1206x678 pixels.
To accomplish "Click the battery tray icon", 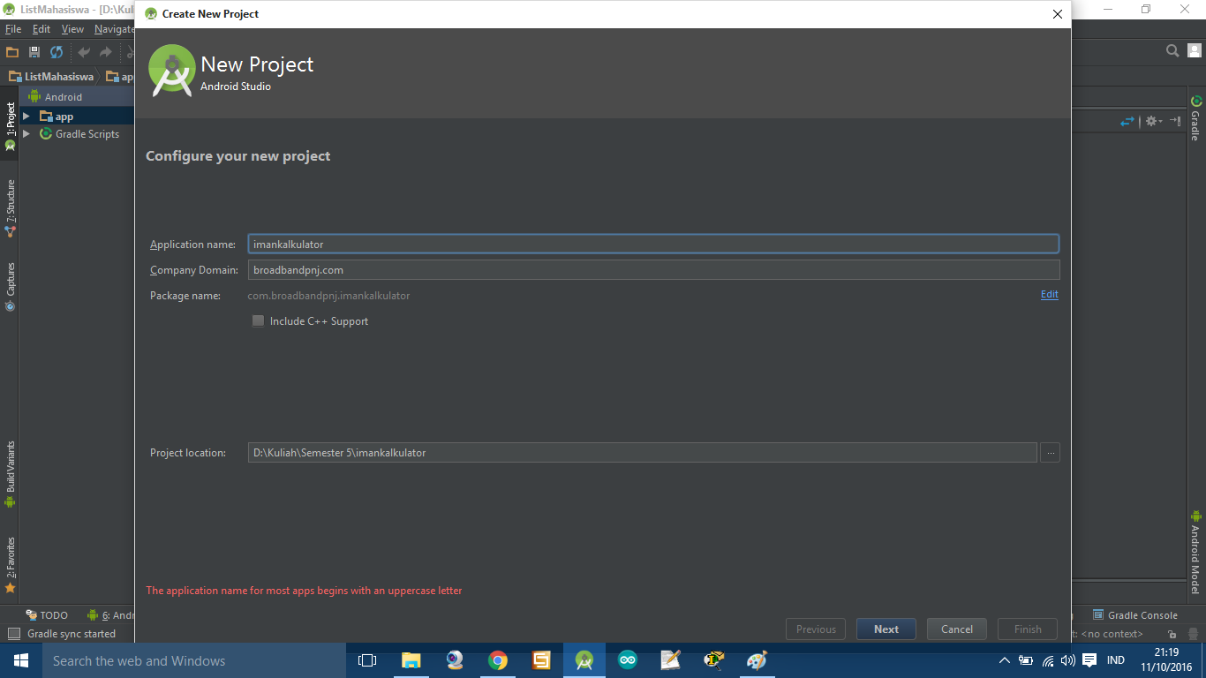I will 1026,660.
